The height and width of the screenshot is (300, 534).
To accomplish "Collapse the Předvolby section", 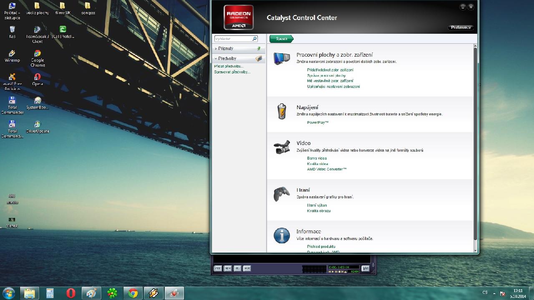I will tap(227, 59).
